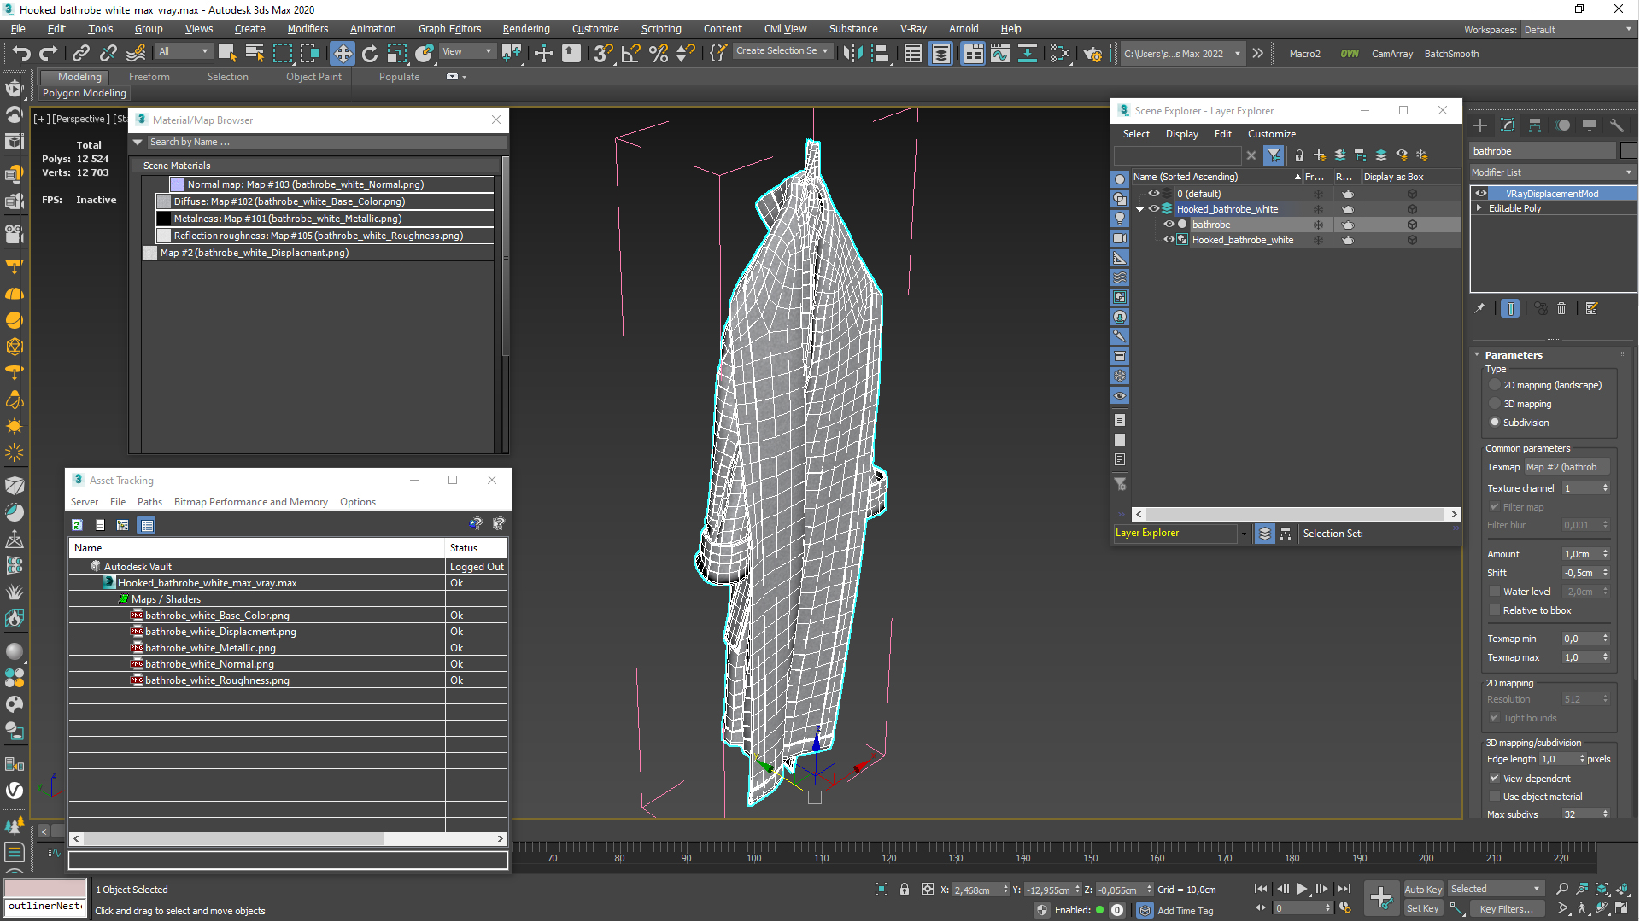
Task: Click Configure Modifier Sets icon
Action: [1592, 309]
